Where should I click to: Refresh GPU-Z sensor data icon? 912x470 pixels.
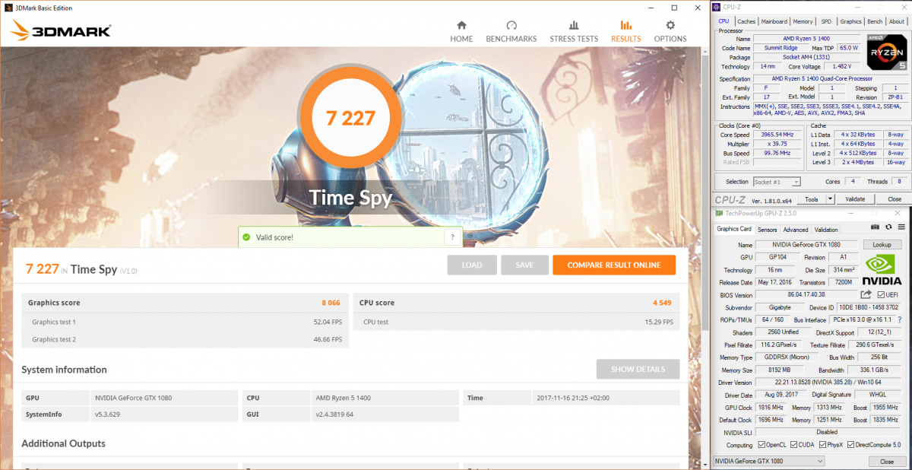[888, 227]
